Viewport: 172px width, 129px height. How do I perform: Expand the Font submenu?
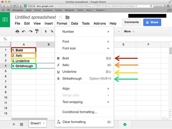84,42
